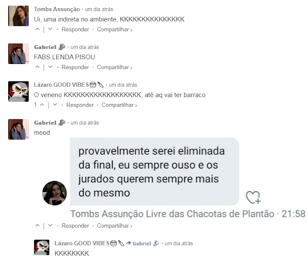The height and width of the screenshot is (256, 308).
Task: Upvote Lázaro's O veneno comment
Action: (x=42, y=105)
